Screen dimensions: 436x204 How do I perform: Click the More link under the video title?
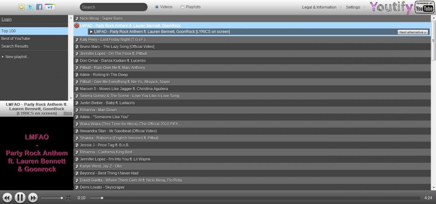[x=68, y=113]
